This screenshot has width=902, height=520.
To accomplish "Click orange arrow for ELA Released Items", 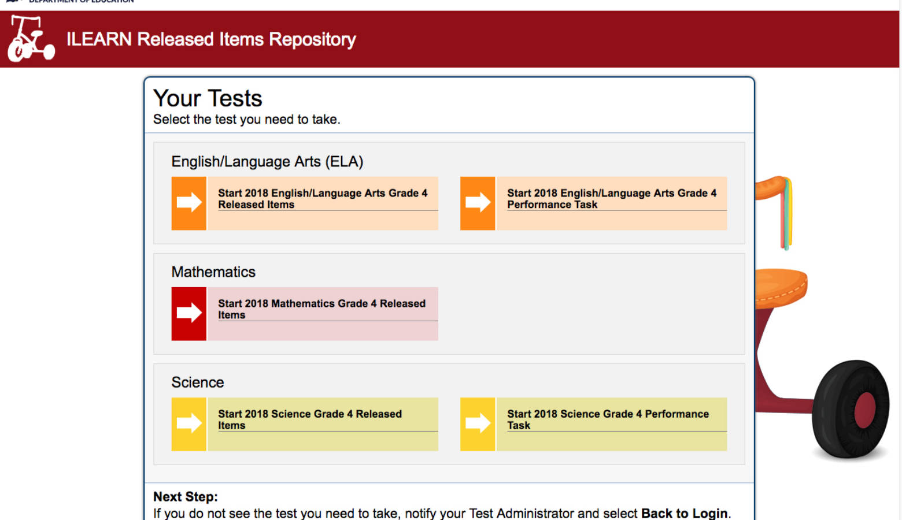I will [189, 203].
